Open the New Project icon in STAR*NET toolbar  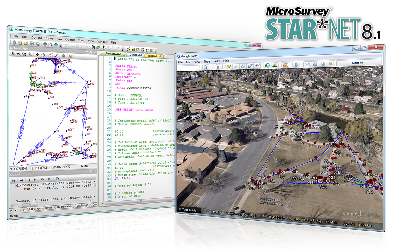20,43
